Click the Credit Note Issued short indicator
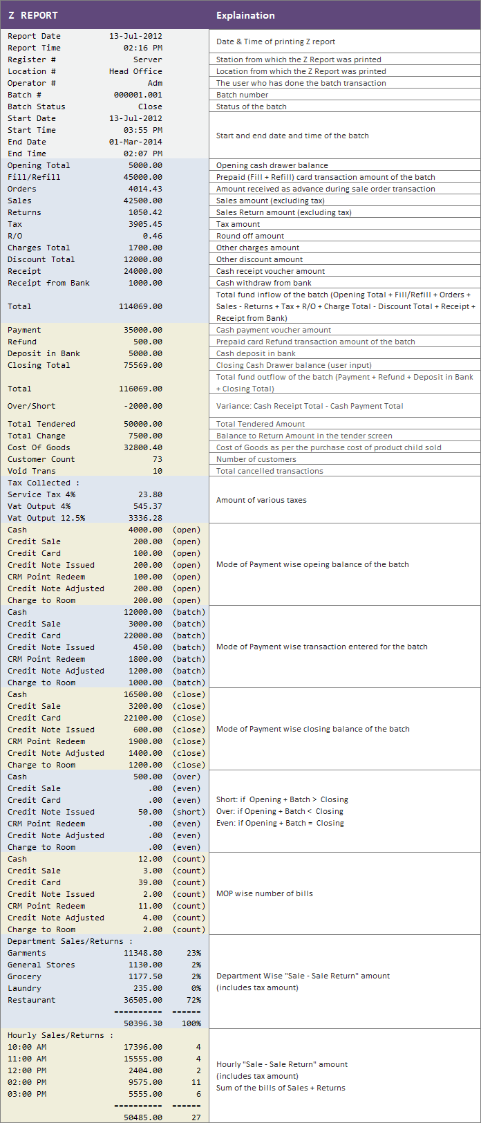This screenshot has height=1123, width=481. [189, 812]
